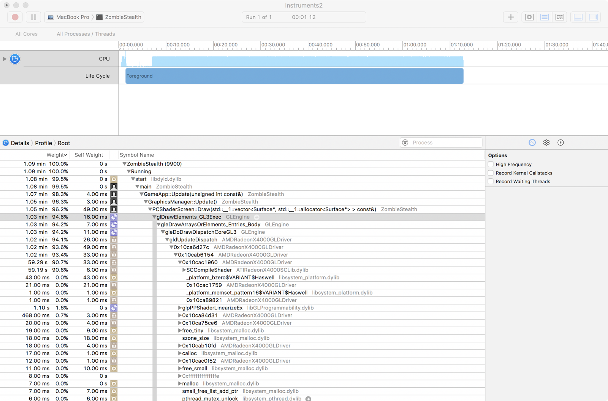
Task: Select the Record Settings clock icon
Action: pyautogui.click(x=532, y=143)
